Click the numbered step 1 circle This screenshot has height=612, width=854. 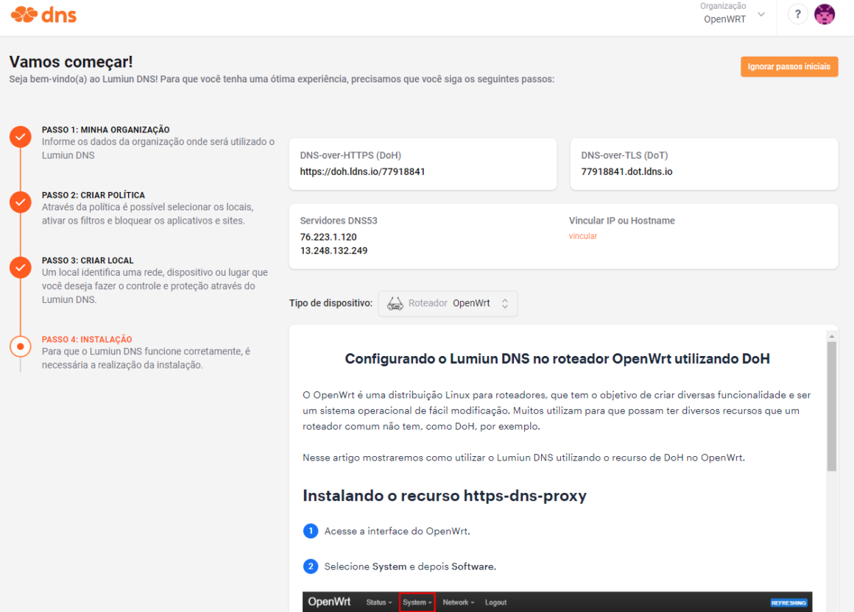click(x=310, y=531)
